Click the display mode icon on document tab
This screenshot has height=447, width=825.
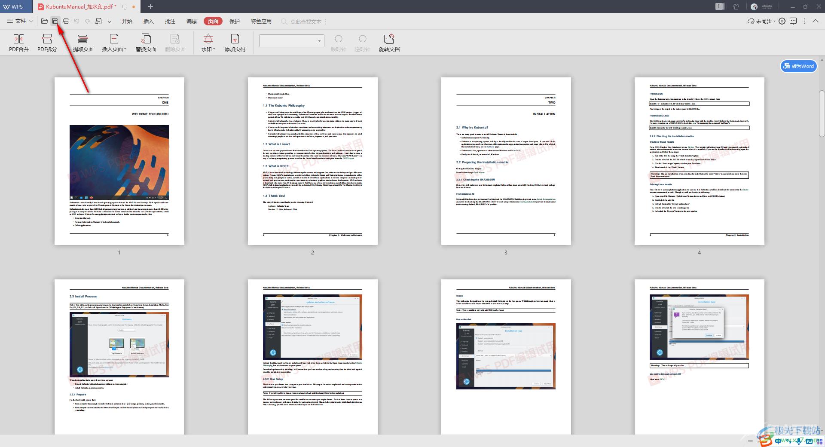pos(125,7)
